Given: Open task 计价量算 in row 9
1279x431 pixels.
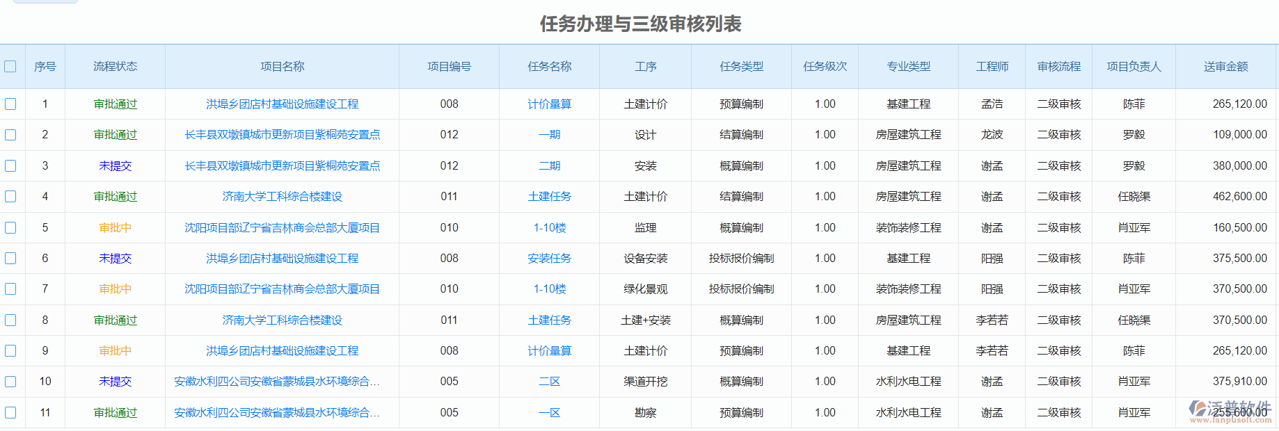Looking at the screenshot, I should (x=550, y=351).
